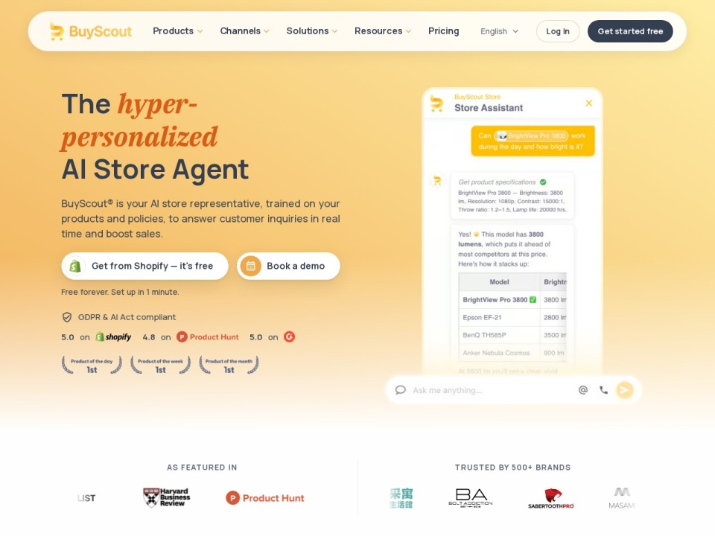Click the Product of the week badge
This screenshot has height=536, width=715.
click(161, 365)
